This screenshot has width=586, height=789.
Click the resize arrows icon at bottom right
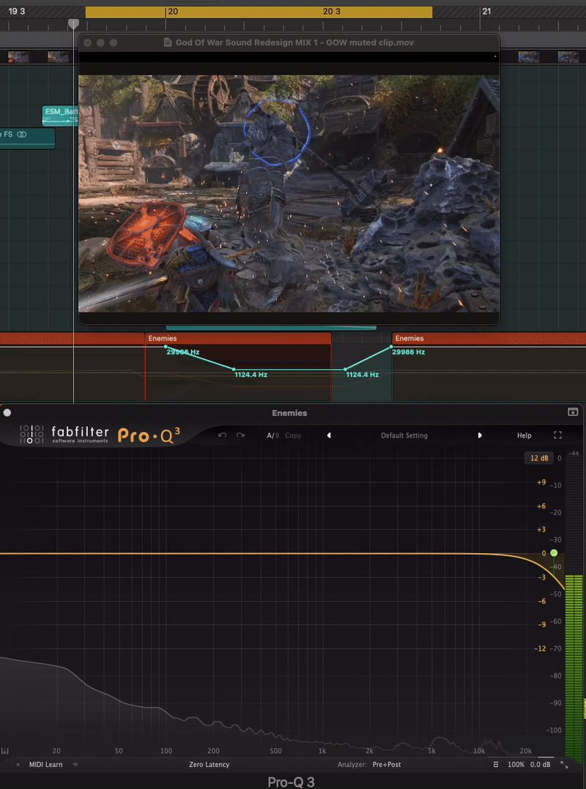pos(564,765)
